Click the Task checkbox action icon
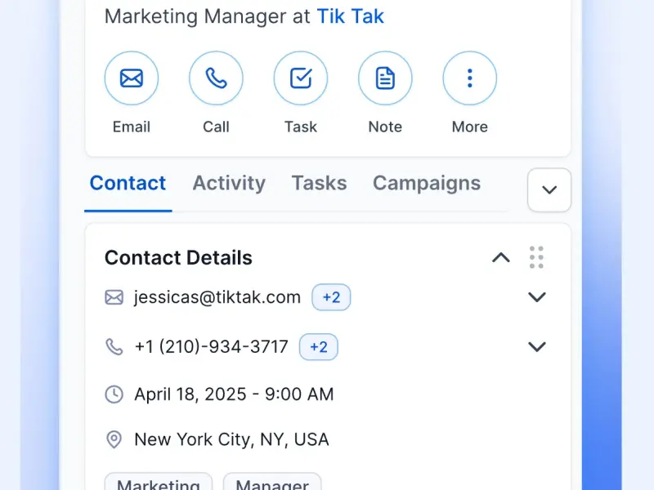Viewport: 654px width, 490px height. 301,78
